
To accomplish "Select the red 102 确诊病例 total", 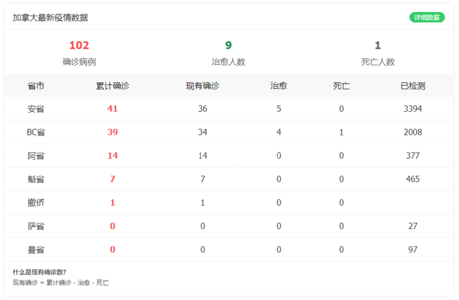I will [79, 45].
